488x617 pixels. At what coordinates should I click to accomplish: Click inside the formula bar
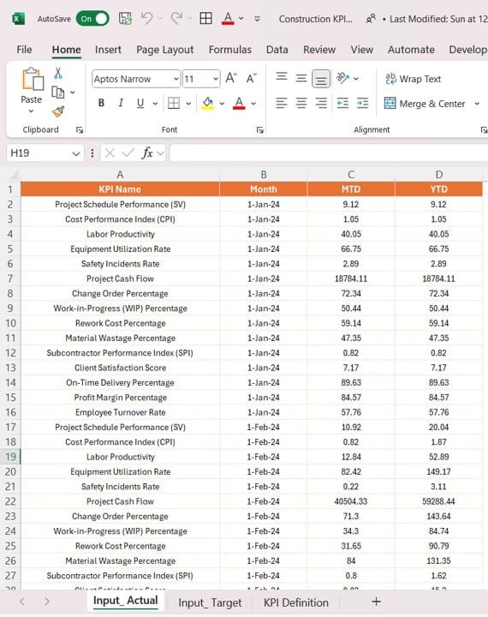point(329,153)
